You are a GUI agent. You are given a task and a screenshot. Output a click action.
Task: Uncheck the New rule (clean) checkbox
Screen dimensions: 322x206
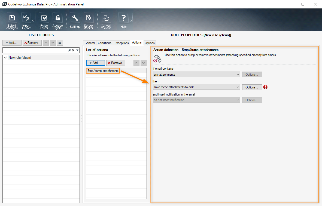click(x=5, y=58)
